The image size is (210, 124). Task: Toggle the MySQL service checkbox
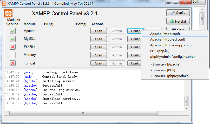[x=13, y=39]
